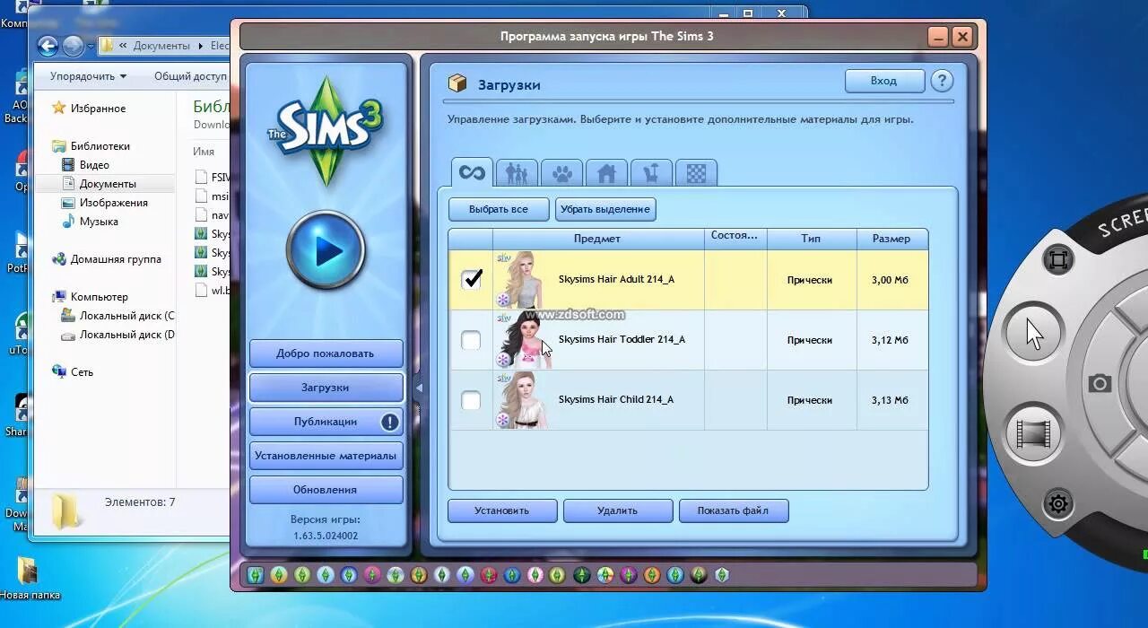Click the Состоя... column header
The image size is (1148, 628).
point(735,237)
